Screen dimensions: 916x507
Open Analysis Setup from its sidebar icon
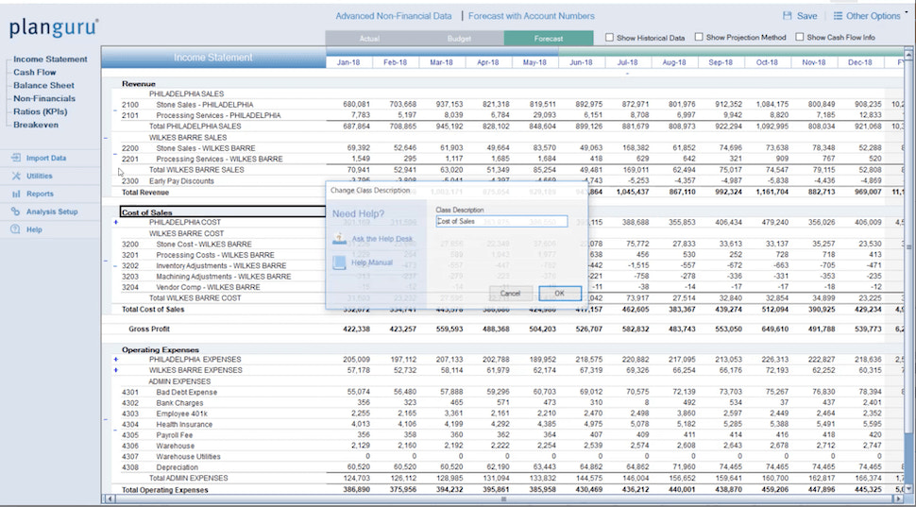(x=16, y=212)
